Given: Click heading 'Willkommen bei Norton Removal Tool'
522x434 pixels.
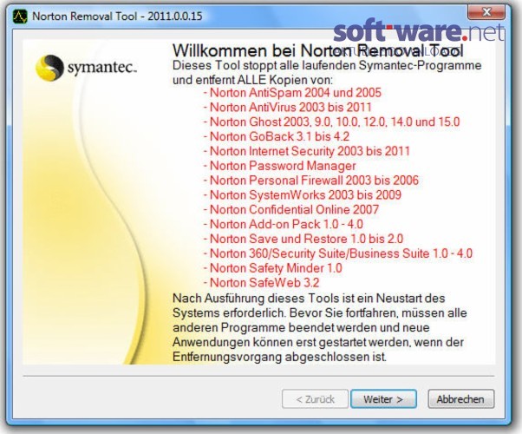Looking at the screenshot, I should pyautogui.click(x=318, y=50).
